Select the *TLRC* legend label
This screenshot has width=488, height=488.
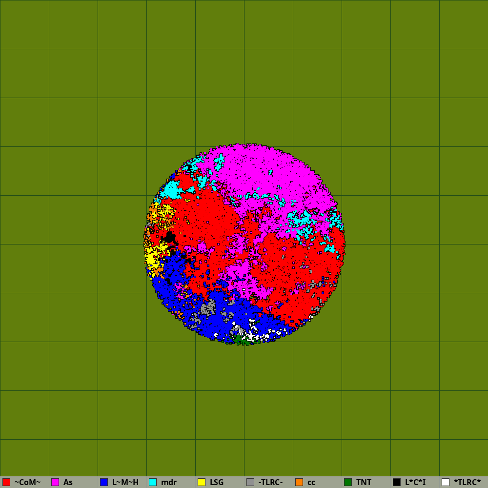point(467,483)
